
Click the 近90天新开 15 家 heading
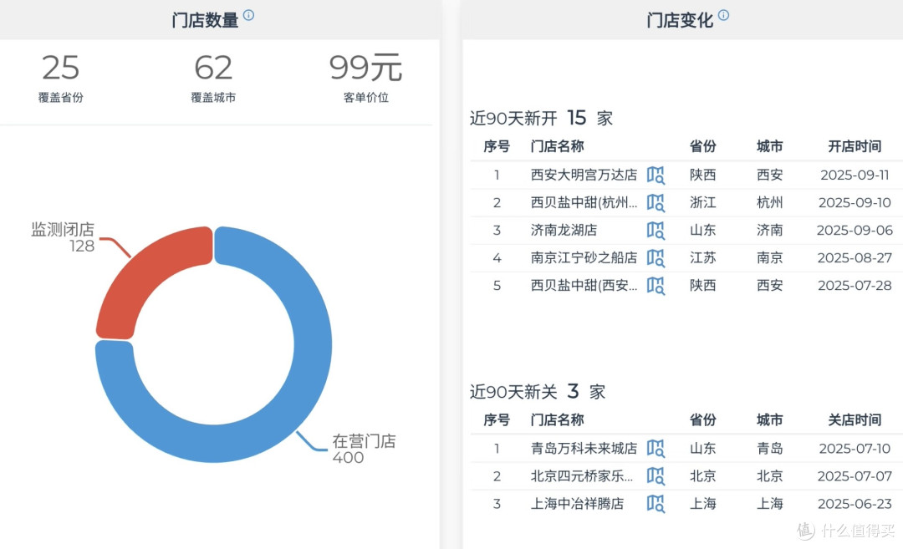tap(541, 118)
